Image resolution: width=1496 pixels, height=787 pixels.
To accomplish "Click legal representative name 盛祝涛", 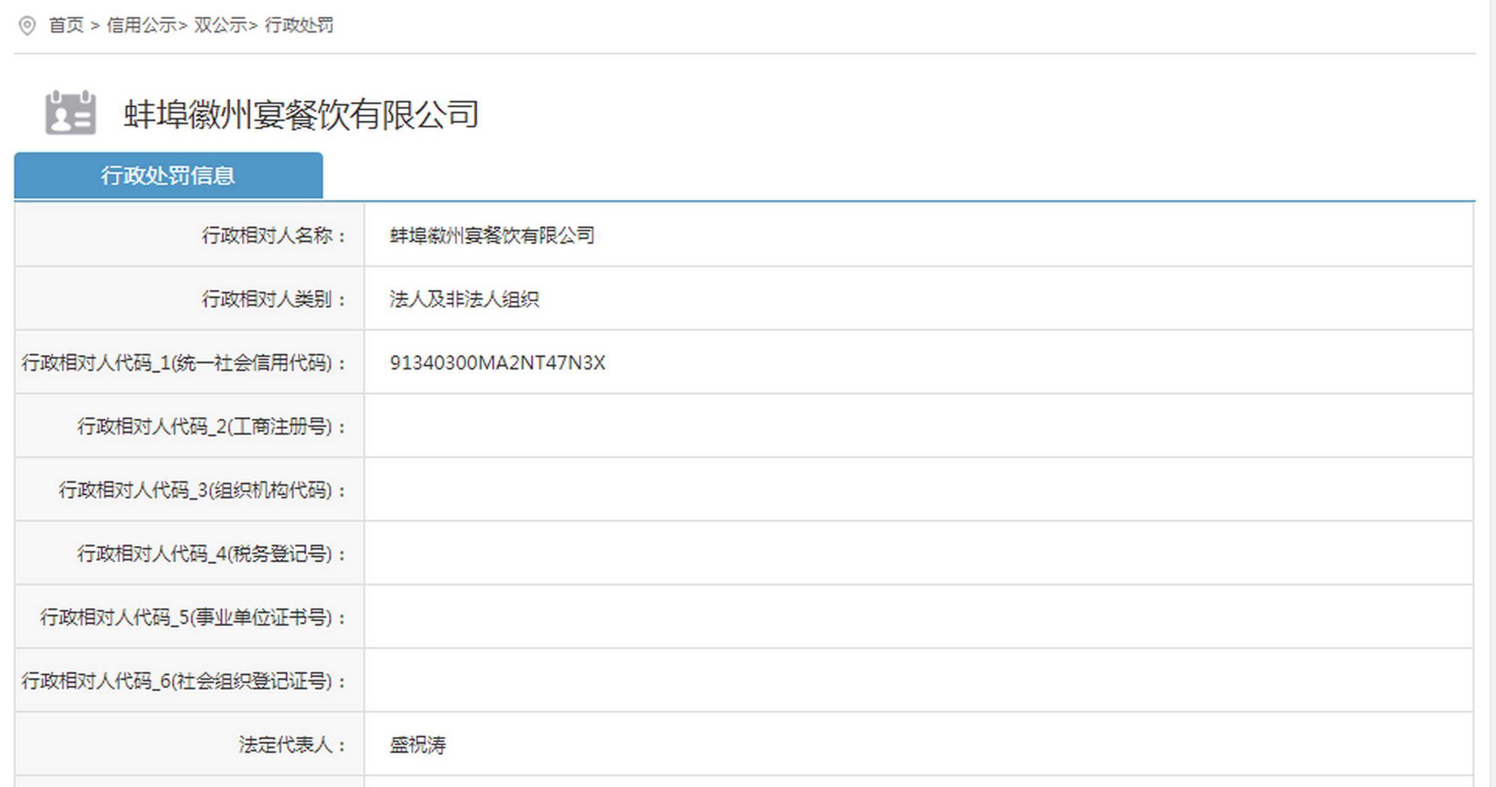I will [x=418, y=745].
